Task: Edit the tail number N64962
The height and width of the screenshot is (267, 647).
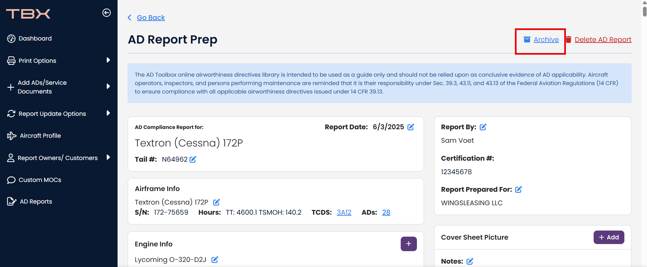Action: point(193,159)
